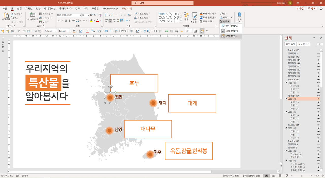This screenshot has width=325, height=178.
Task: Click 디스플레이 설정 in status bar
Action: tap(251, 176)
